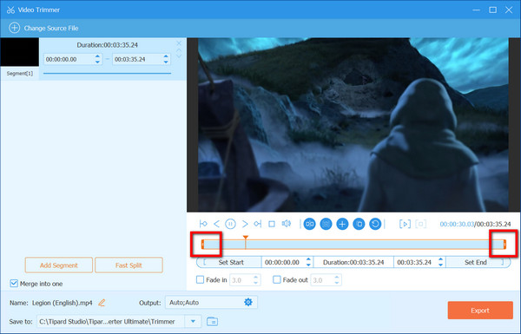
Task: Move Segment[1] up with the arrow
Action: tap(179, 50)
